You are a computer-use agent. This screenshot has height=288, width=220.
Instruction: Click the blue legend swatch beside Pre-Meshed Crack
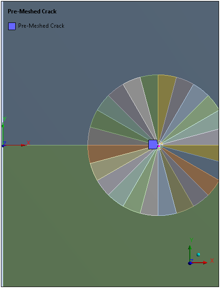(x=12, y=26)
